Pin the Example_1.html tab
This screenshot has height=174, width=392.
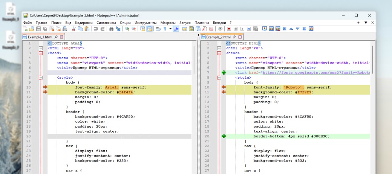56,37
